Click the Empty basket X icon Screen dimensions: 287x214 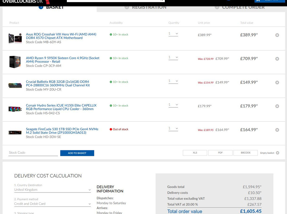pyautogui.click(x=278, y=153)
